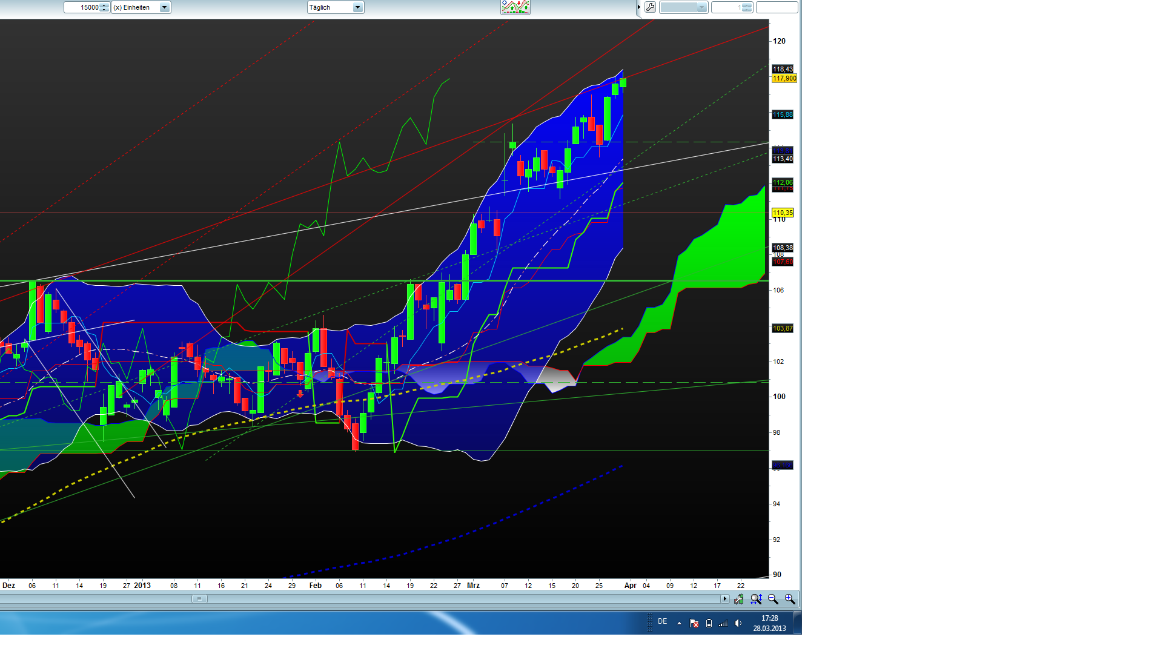Click the small play arrow beside the wrench

[638, 7]
